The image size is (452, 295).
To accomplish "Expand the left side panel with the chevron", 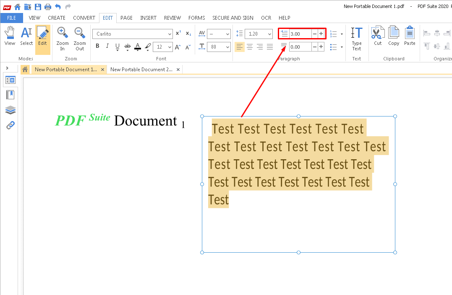I will click(x=7, y=68).
